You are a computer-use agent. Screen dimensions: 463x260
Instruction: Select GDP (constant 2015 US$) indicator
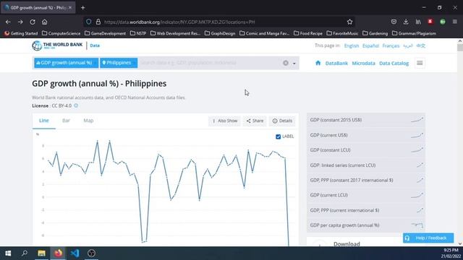(366, 120)
